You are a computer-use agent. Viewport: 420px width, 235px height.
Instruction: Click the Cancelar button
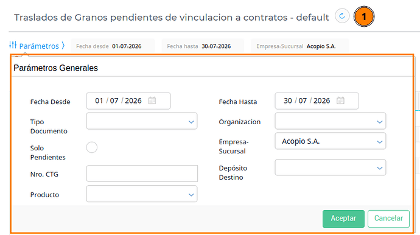(x=389, y=219)
